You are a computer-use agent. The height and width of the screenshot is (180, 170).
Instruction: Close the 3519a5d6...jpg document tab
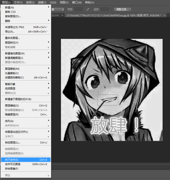coord(164,15)
